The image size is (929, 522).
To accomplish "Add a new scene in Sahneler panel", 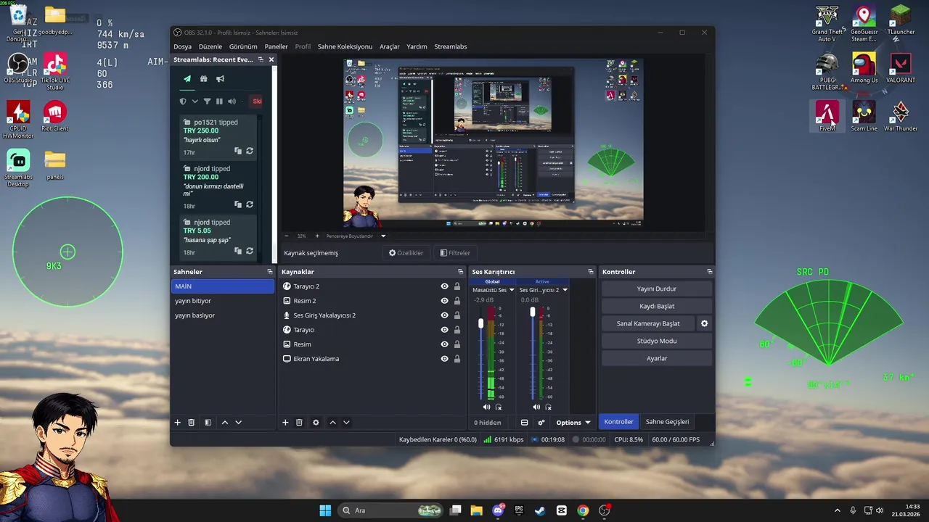I will point(177,422).
